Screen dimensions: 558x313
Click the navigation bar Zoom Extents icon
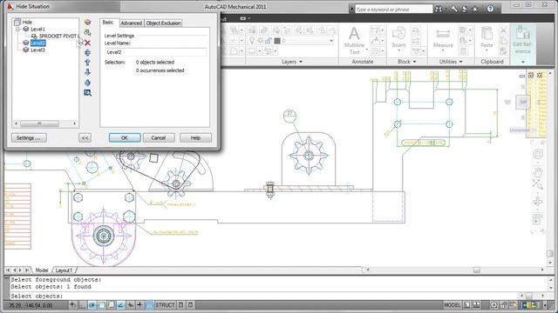point(537,184)
